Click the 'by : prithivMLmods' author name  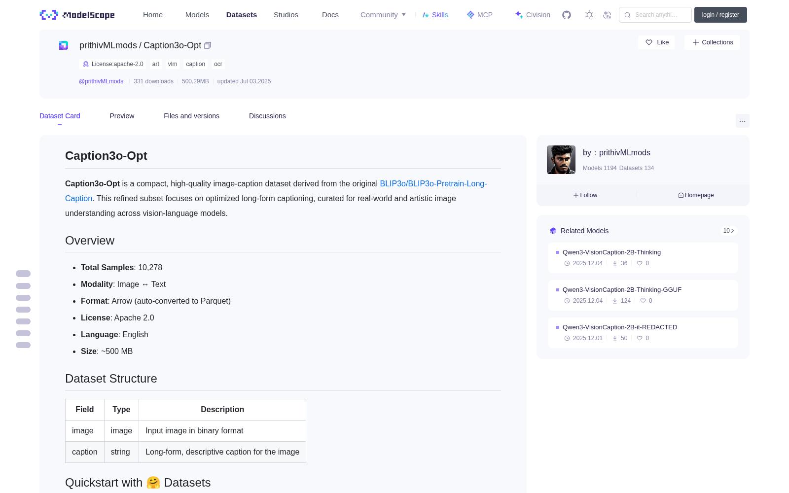[616, 153]
